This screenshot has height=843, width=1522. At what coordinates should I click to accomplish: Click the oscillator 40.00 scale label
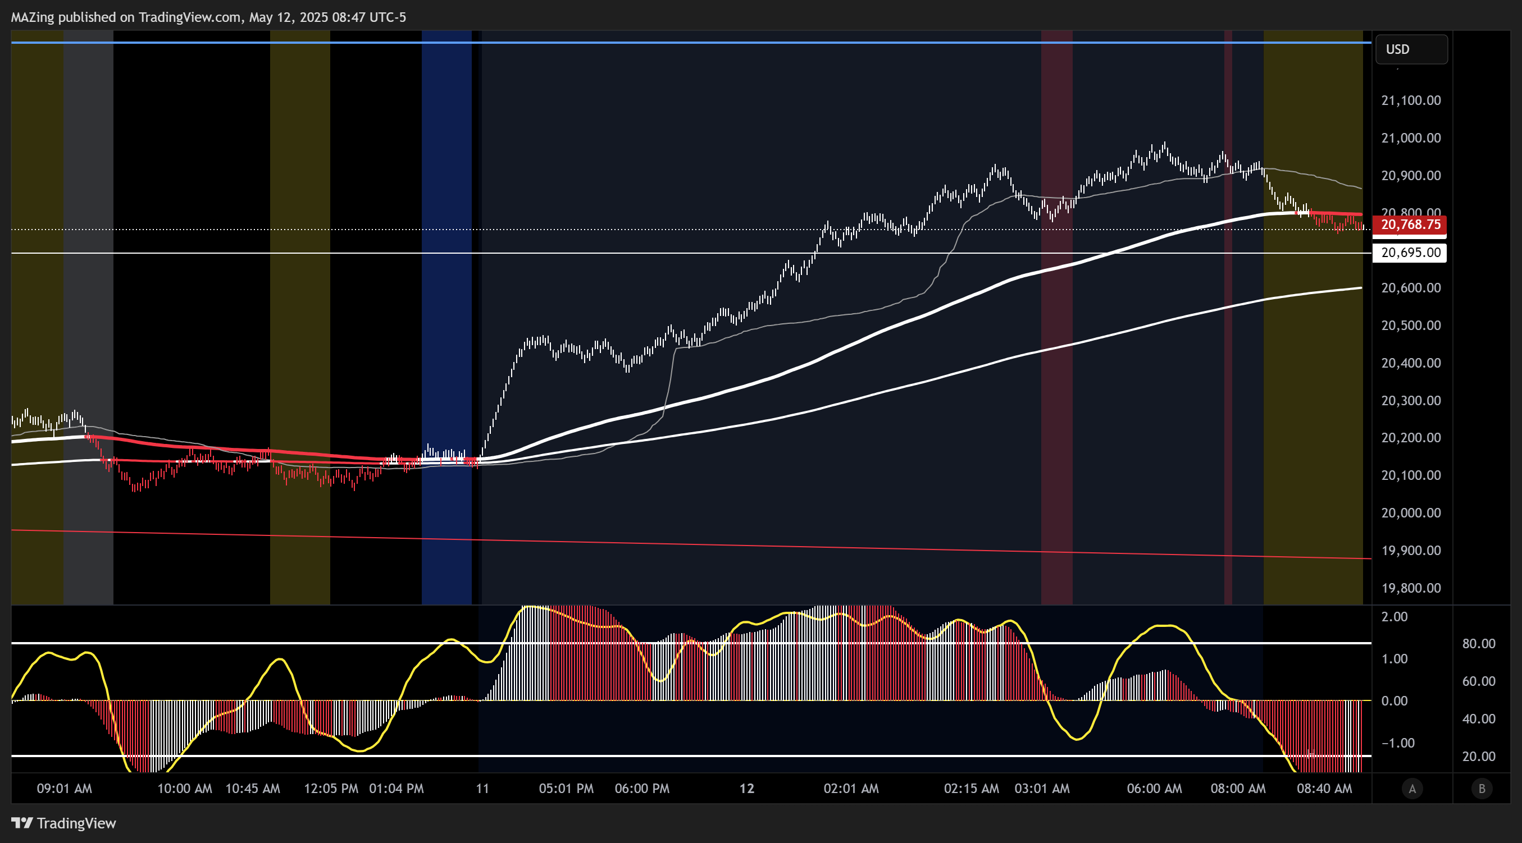(x=1479, y=719)
